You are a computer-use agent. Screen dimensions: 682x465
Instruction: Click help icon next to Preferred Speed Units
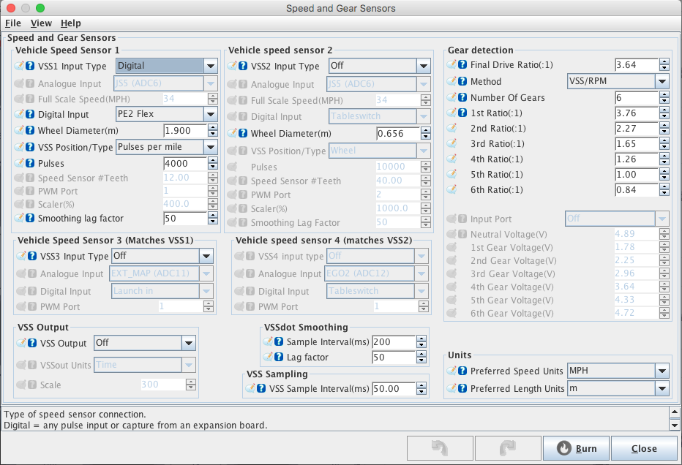(x=462, y=371)
